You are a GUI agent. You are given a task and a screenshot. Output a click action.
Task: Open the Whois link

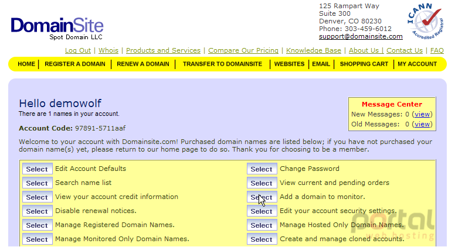(108, 50)
